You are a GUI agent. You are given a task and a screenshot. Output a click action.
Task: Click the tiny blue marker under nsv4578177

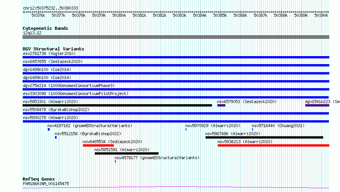pos(115,161)
